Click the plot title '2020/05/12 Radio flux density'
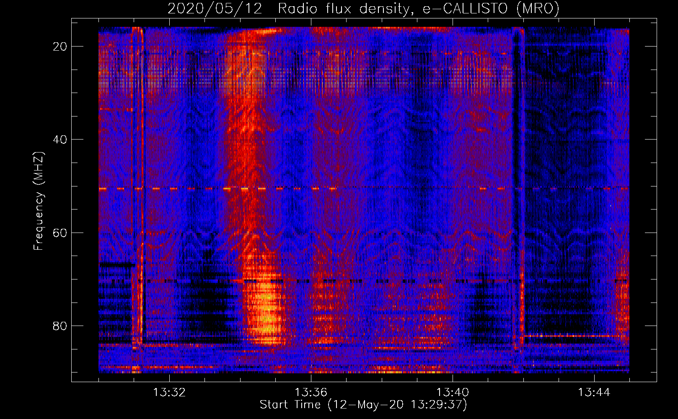Image resolution: width=678 pixels, height=419 pixels. pyautogui.click(x=363, y=8)
